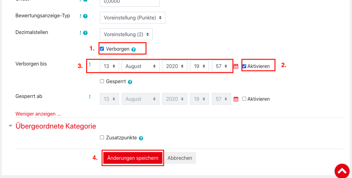Open month dropdown in Verborgen bis row
Screen dimensions: 352x178
coord(140,66)
